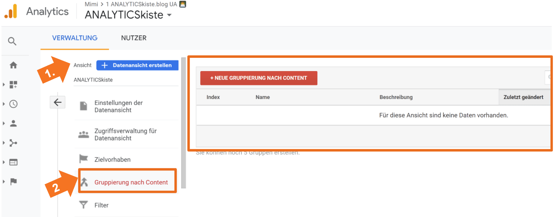The height and width of the screenshot is (217, 556).
Task: Open the ANALYTICSkiste account dropdown
Action: [x=128, y=15]
